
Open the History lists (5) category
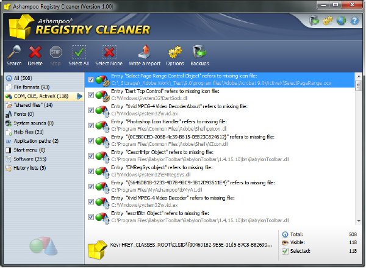[44, 168]
